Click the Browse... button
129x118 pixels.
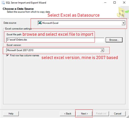114,40
